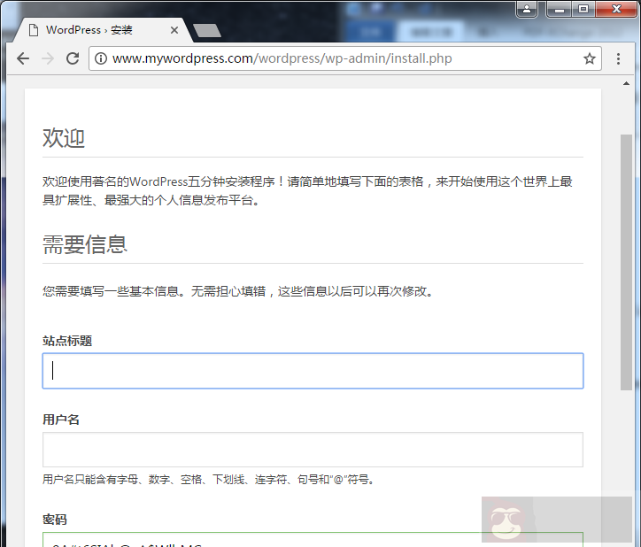Viewport: 641px width, 547px height.
Task: Click the forward navigation arrow
Action: [48, 59]
